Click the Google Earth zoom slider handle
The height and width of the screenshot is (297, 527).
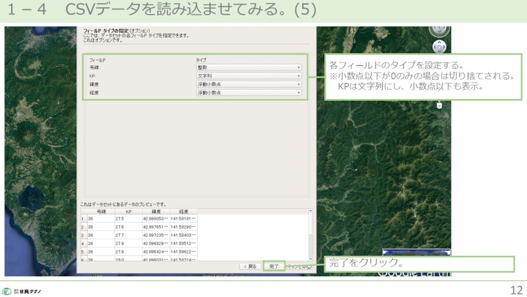pos(439,105)
